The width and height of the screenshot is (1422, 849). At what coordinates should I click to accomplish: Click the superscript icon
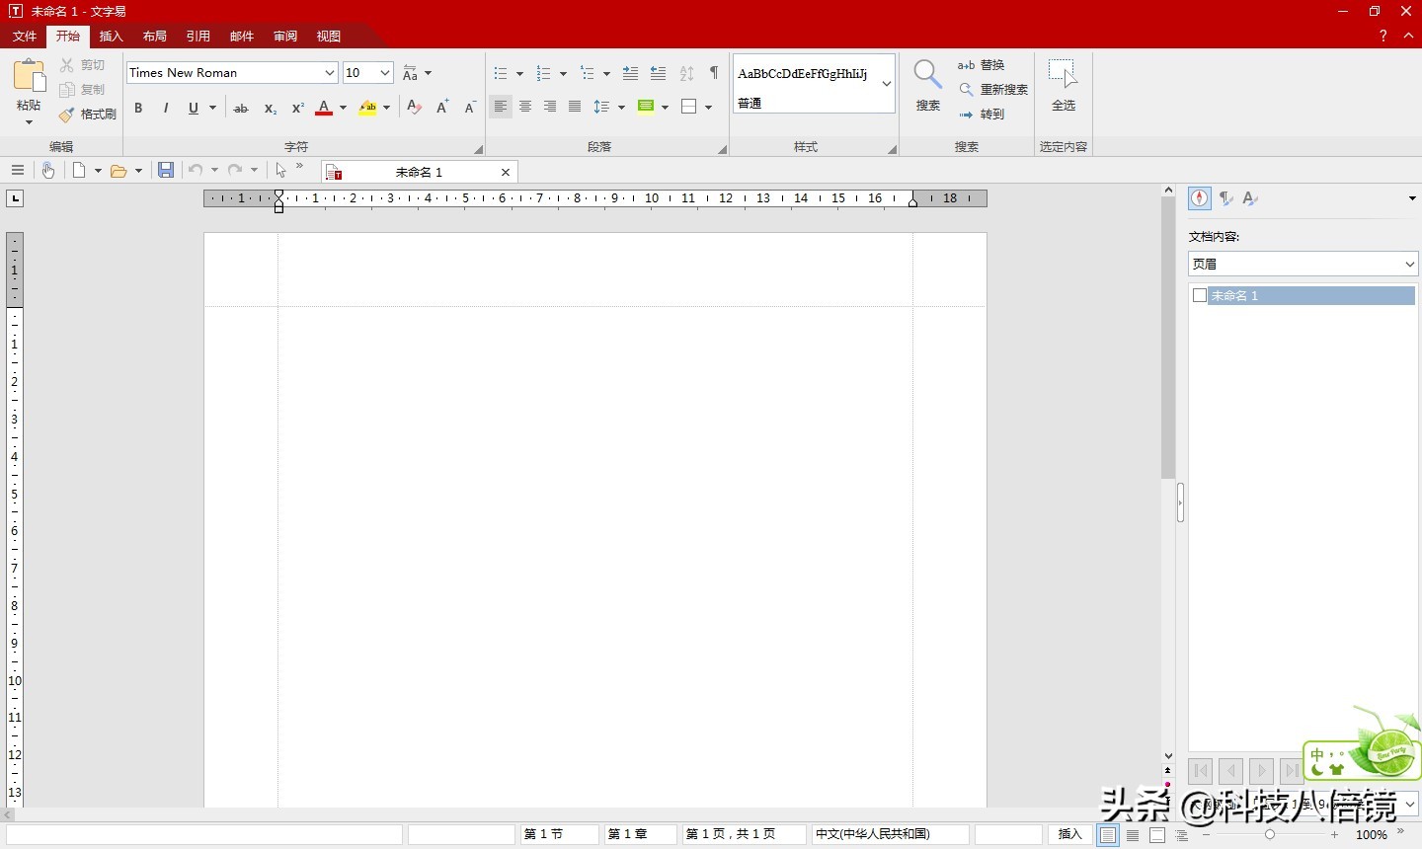coord(297,108)
